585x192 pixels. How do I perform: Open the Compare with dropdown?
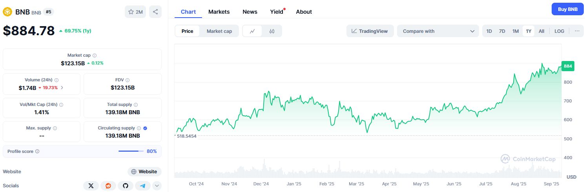[438, 31]
